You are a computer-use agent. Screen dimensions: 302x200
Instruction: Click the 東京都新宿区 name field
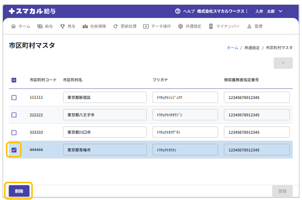coord(105,97)
